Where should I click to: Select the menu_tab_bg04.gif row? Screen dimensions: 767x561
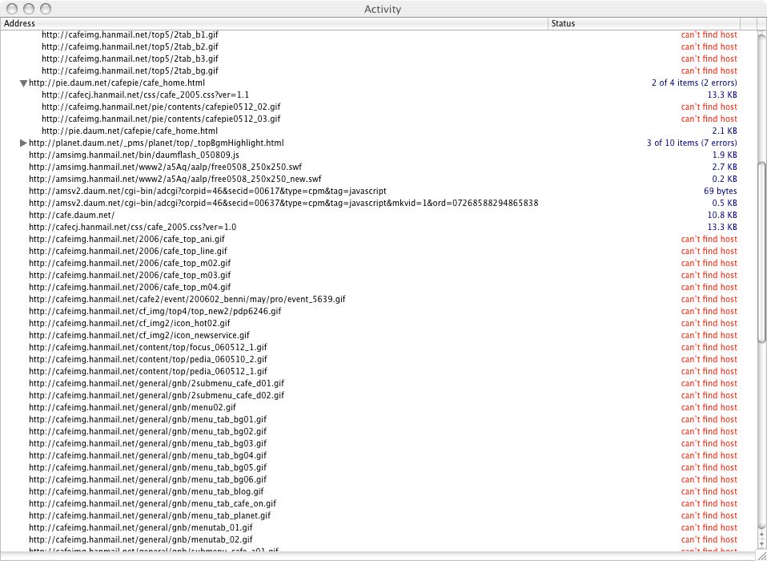tap(379, 456)
